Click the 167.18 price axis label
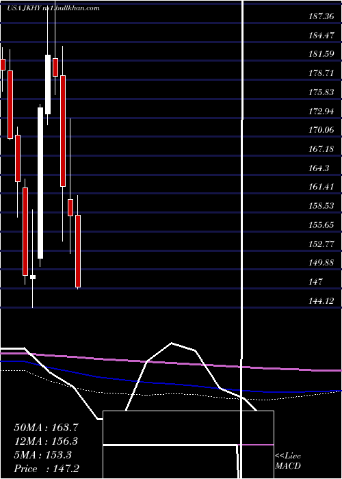Screen dimensions: 342x479 point(321,149)
